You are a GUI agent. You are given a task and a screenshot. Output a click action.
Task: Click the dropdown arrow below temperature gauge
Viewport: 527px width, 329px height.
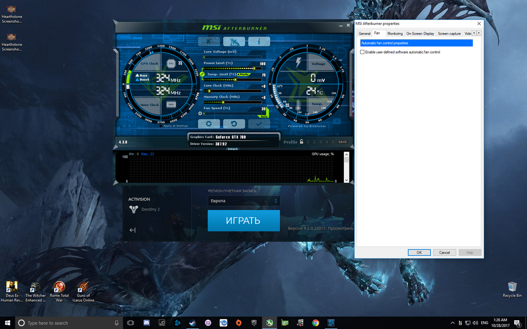tap(337, 121)
